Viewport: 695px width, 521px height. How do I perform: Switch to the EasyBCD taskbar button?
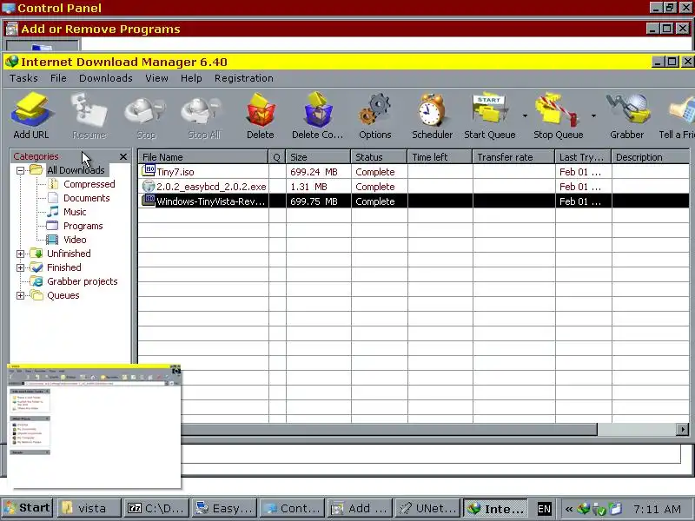(224, 508)
